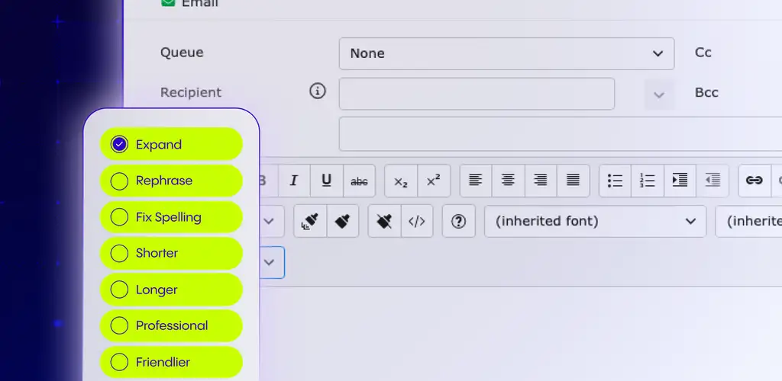Insert a bulleted list
The image size is (782, 381).
(x=615, y=181)
